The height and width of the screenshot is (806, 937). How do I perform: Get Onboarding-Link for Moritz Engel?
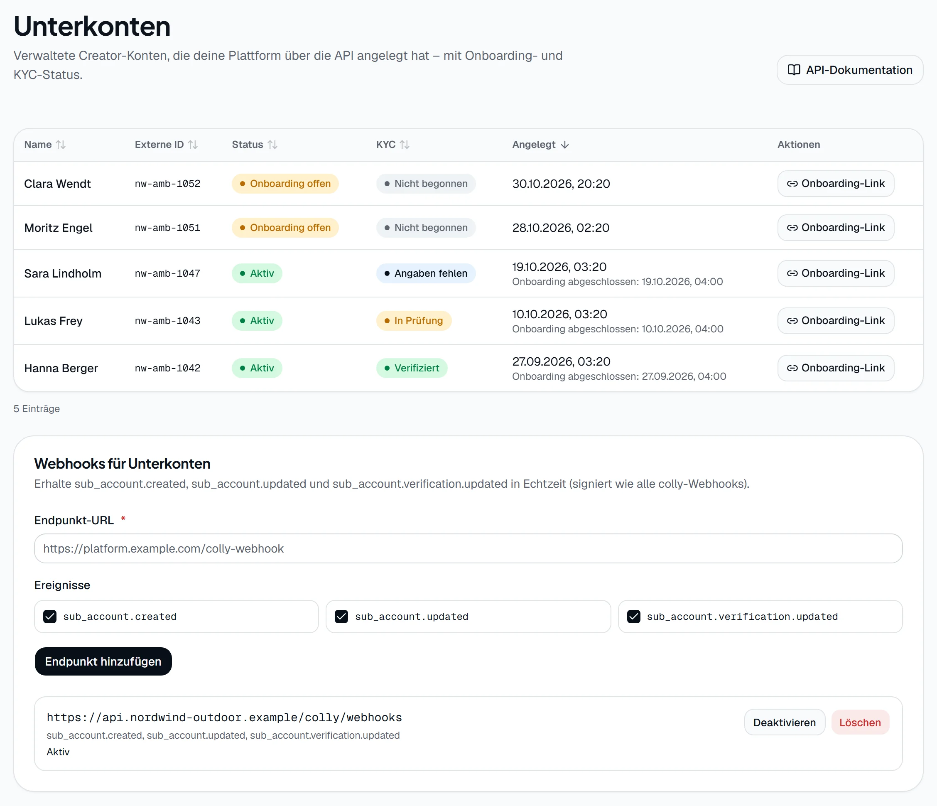click(836, 228)
